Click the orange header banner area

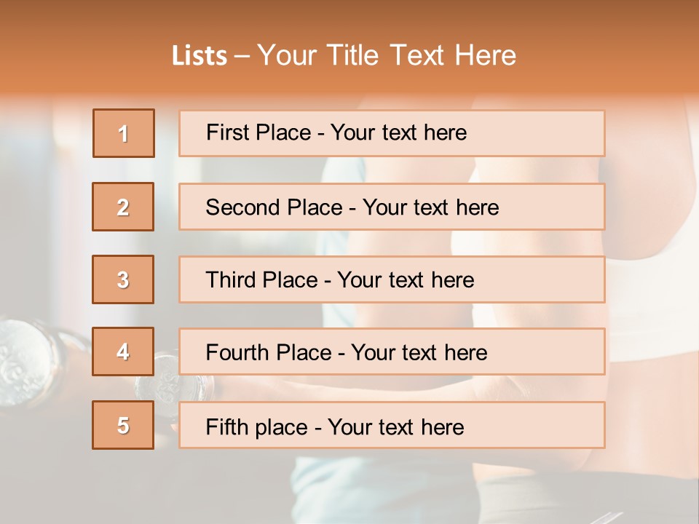(x=349, y=47)
